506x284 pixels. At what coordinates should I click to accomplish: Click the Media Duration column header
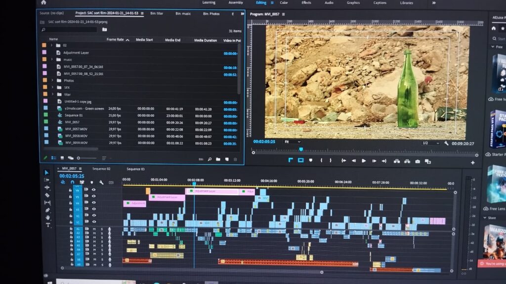(205, 40)
